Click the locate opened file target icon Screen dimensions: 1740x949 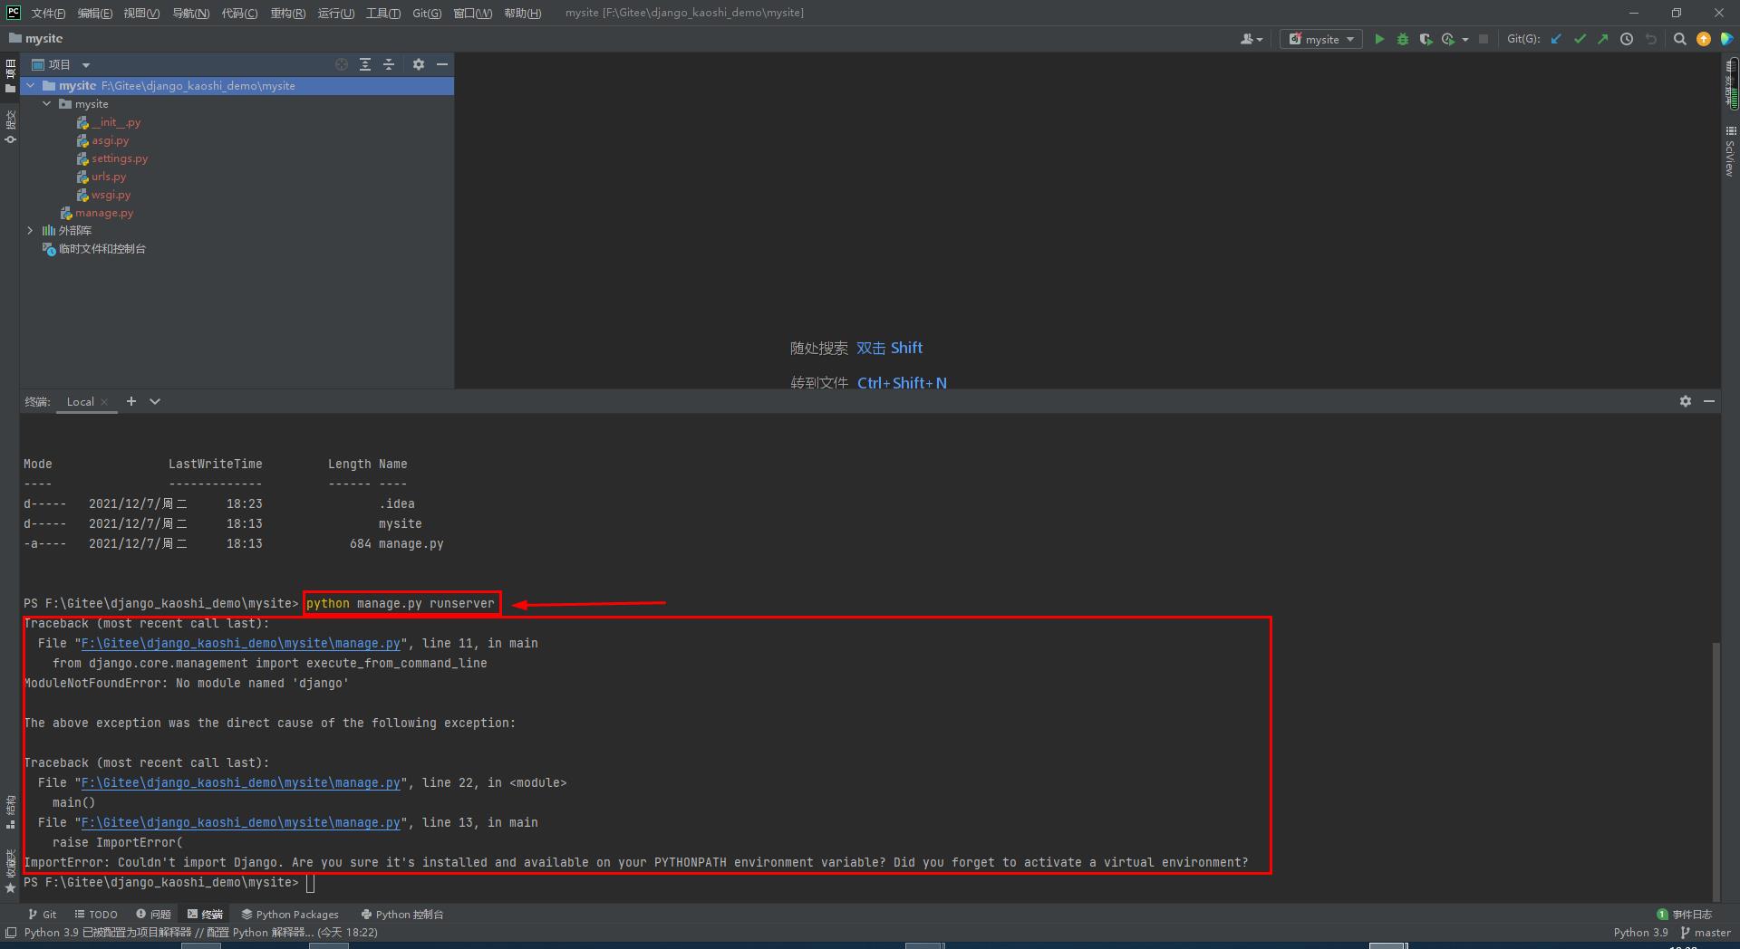click(x=342, y=64)
